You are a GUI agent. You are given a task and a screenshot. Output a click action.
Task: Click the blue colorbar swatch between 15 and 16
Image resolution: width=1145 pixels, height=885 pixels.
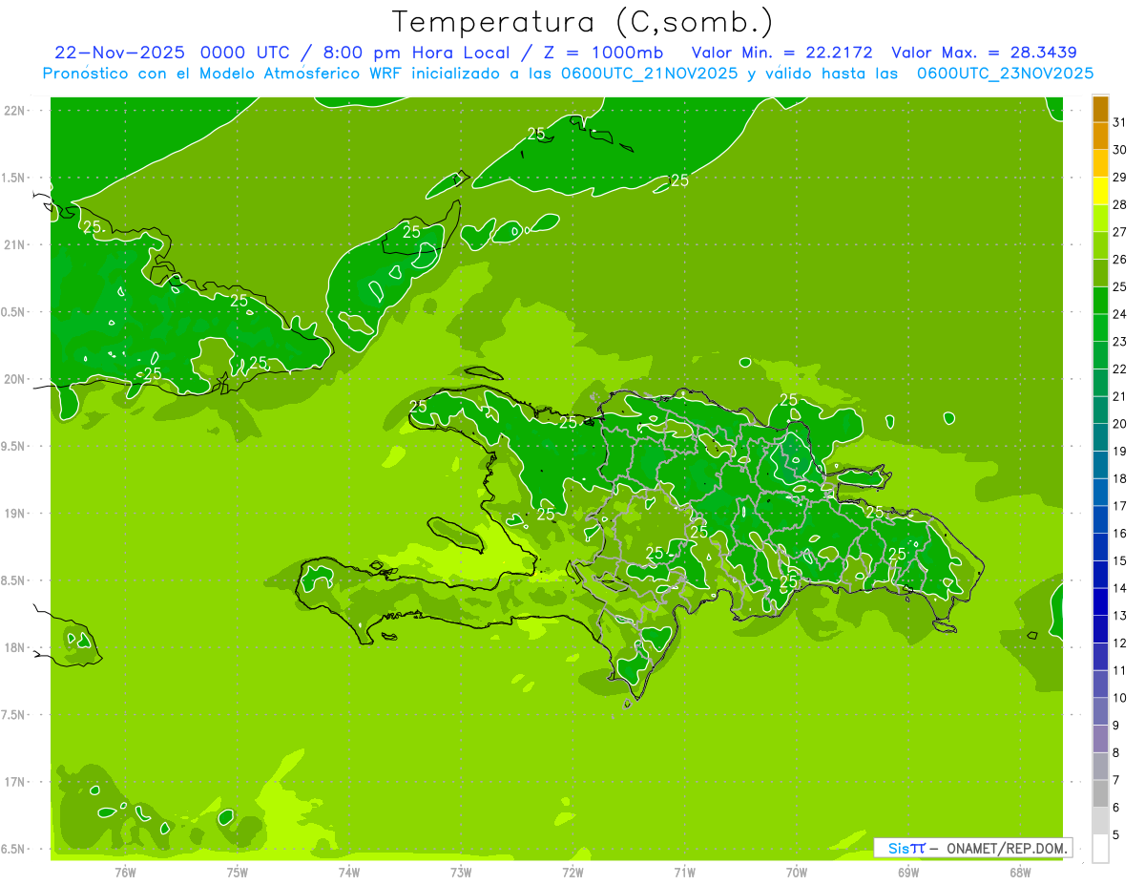click(1100, 547)
